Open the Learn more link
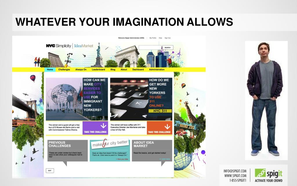Image resolution: width=297 pixels, height=186 pixels. click(165, 159)
